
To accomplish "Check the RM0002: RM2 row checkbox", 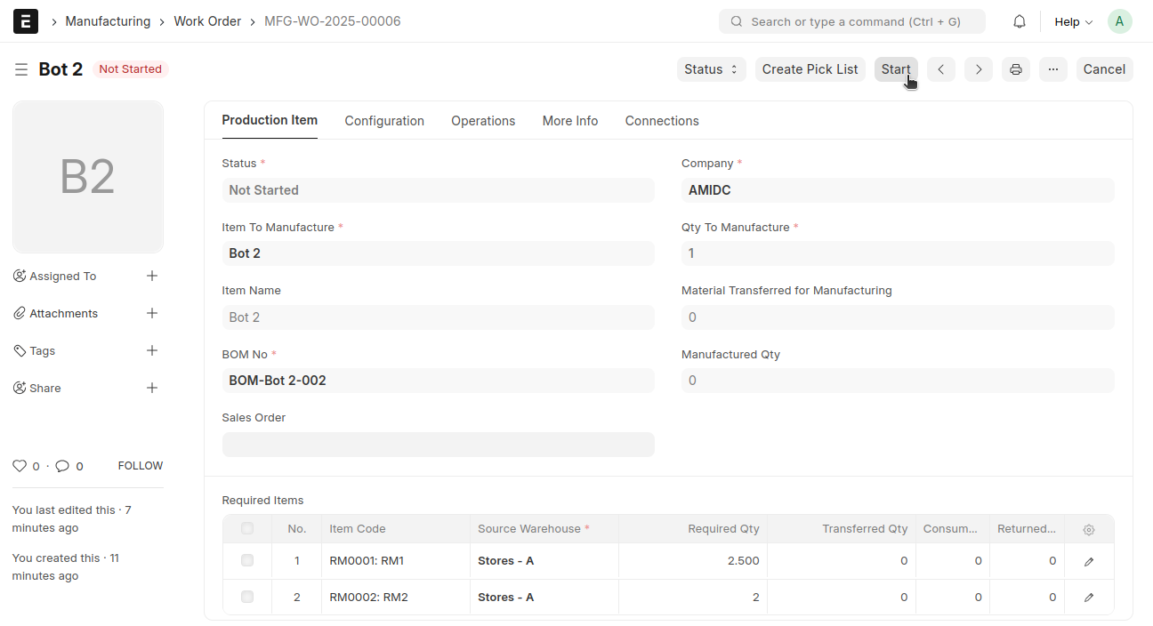I will click(x=247, y=597).
